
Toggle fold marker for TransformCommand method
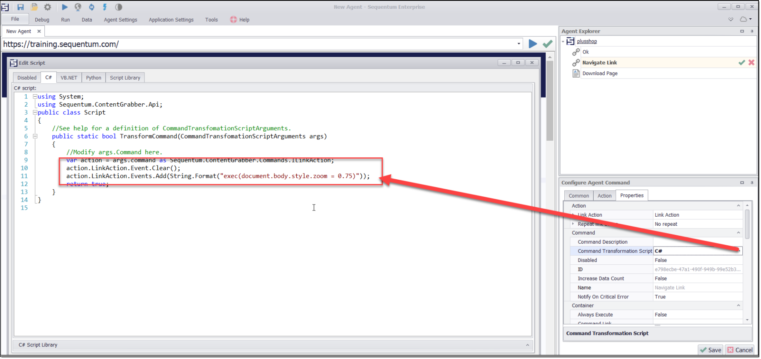[35, 136]
